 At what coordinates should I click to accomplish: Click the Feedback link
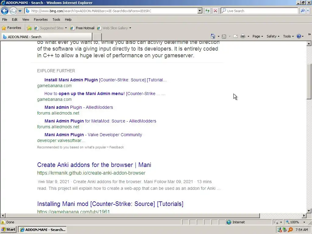(117, 147)
